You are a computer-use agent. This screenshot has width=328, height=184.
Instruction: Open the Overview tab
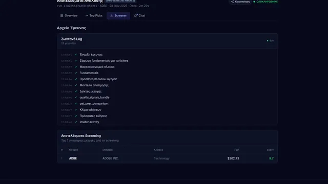[x=69, y=16]
